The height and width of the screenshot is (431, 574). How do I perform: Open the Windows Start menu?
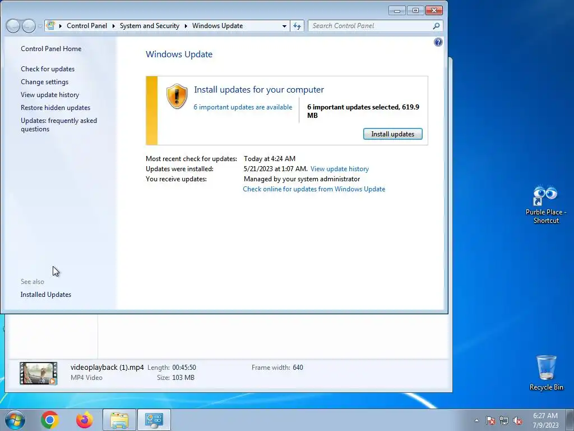click(15, 420)
